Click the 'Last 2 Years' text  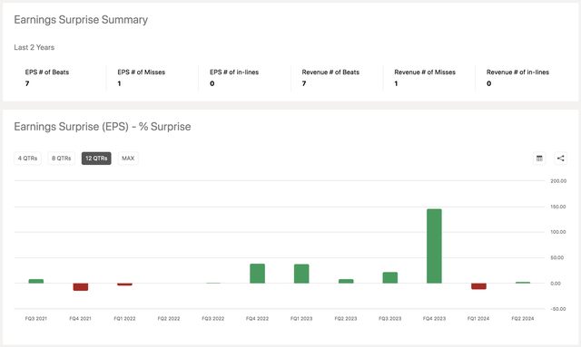34,47
